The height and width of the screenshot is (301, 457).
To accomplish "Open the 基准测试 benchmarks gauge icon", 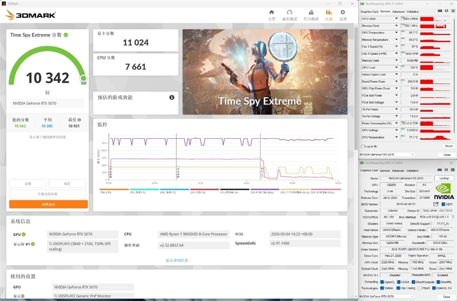I will click(290, 12).
